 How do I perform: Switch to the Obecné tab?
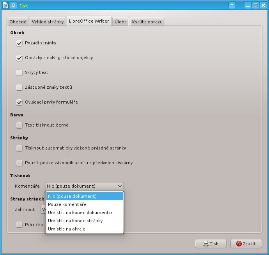pos(18,22)
